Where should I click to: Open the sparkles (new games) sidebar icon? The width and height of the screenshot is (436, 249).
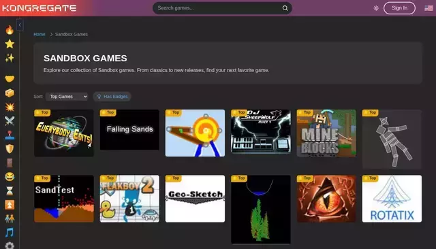tap(10, 58)
